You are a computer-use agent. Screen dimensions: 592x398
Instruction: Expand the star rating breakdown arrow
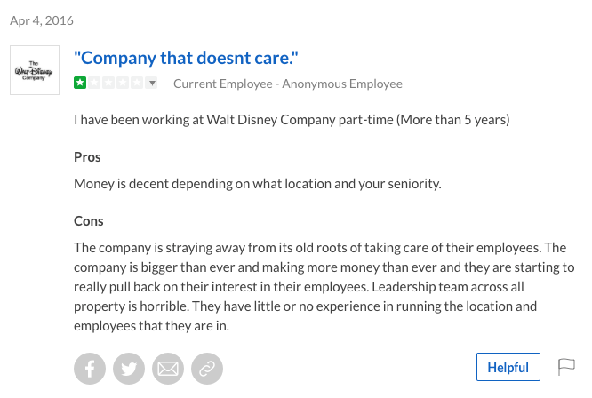tap(152, 83)
